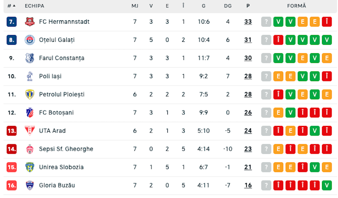Click the ECHIPA column header
Image resolution: width=338 pixels, height=198 pixels.
point(35,6)
